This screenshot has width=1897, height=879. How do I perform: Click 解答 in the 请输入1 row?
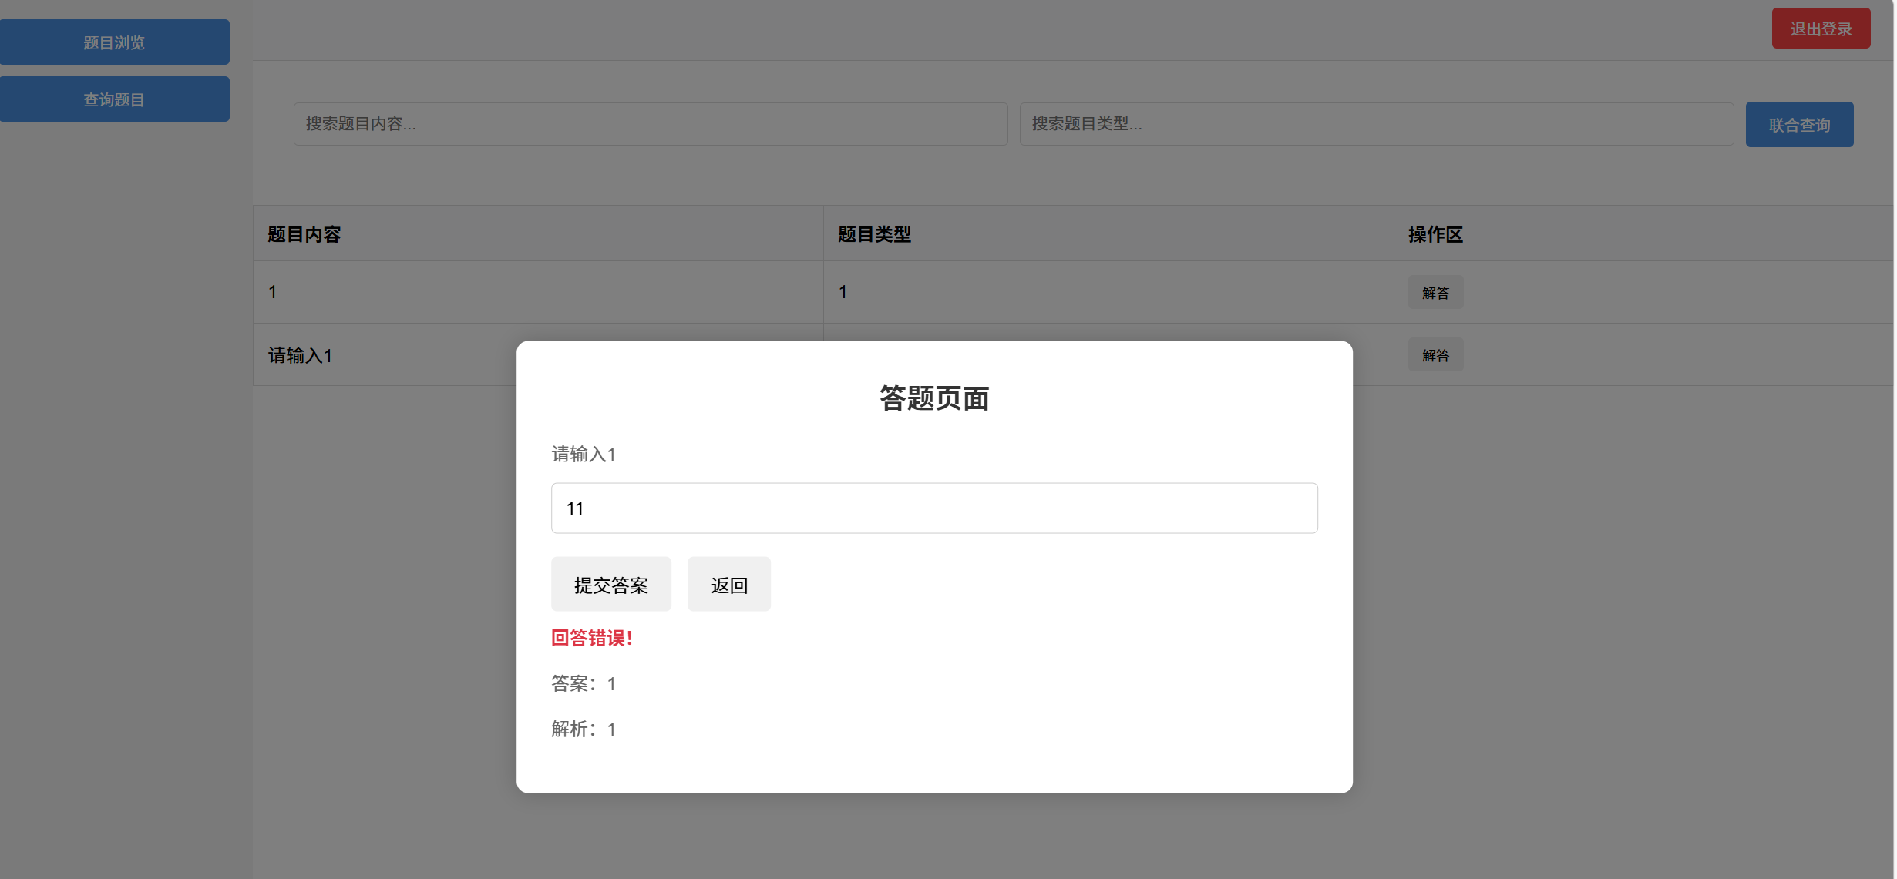1435,355
